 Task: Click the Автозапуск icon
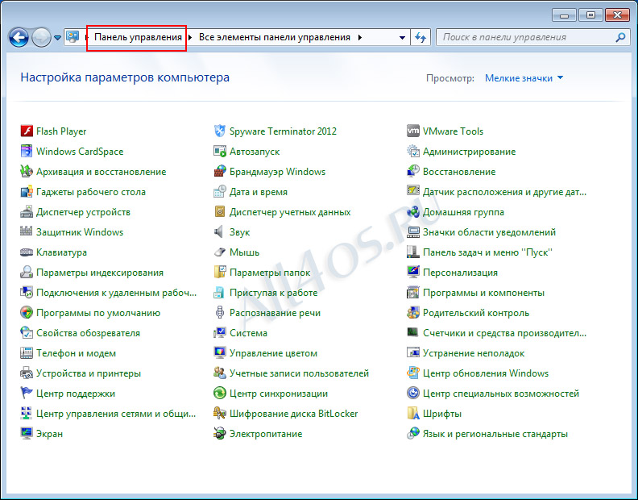pos(220,151)
